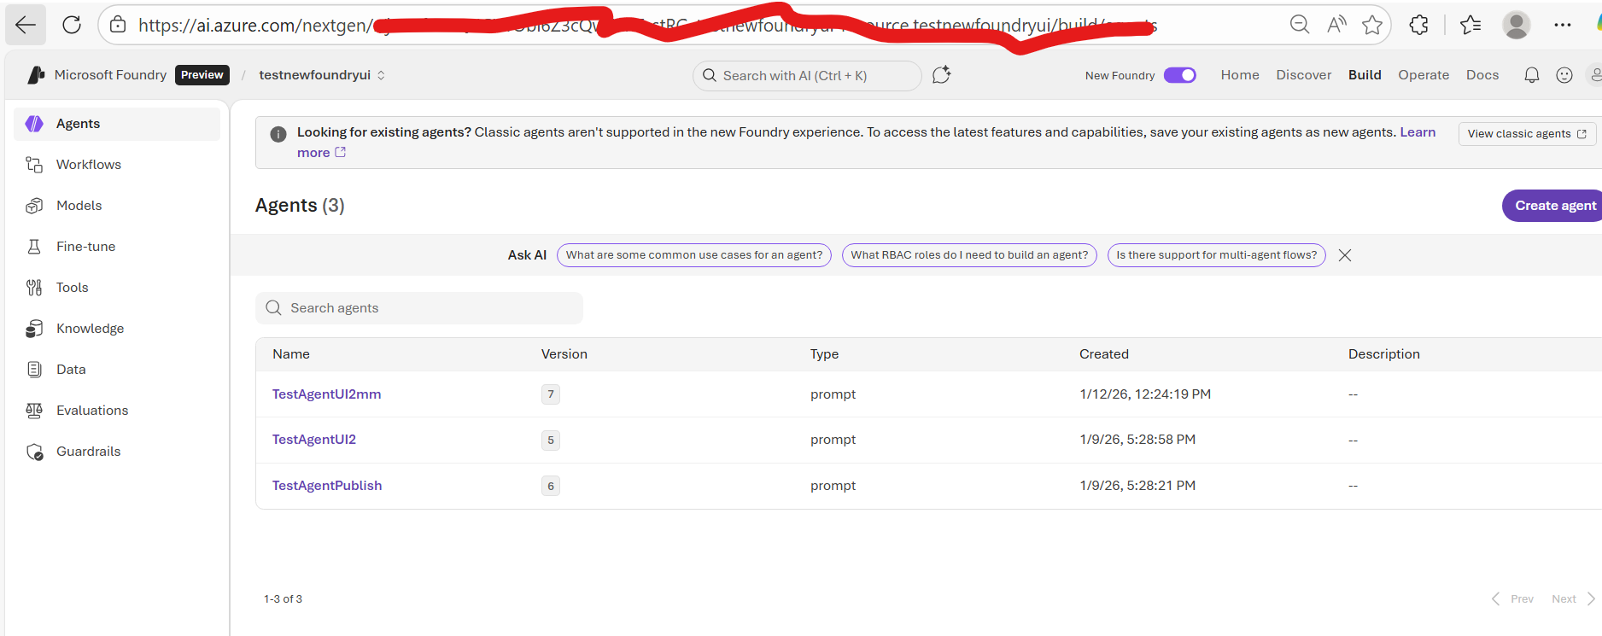
Task: Click the Evaluations scale icon
Action: (34, 411)
